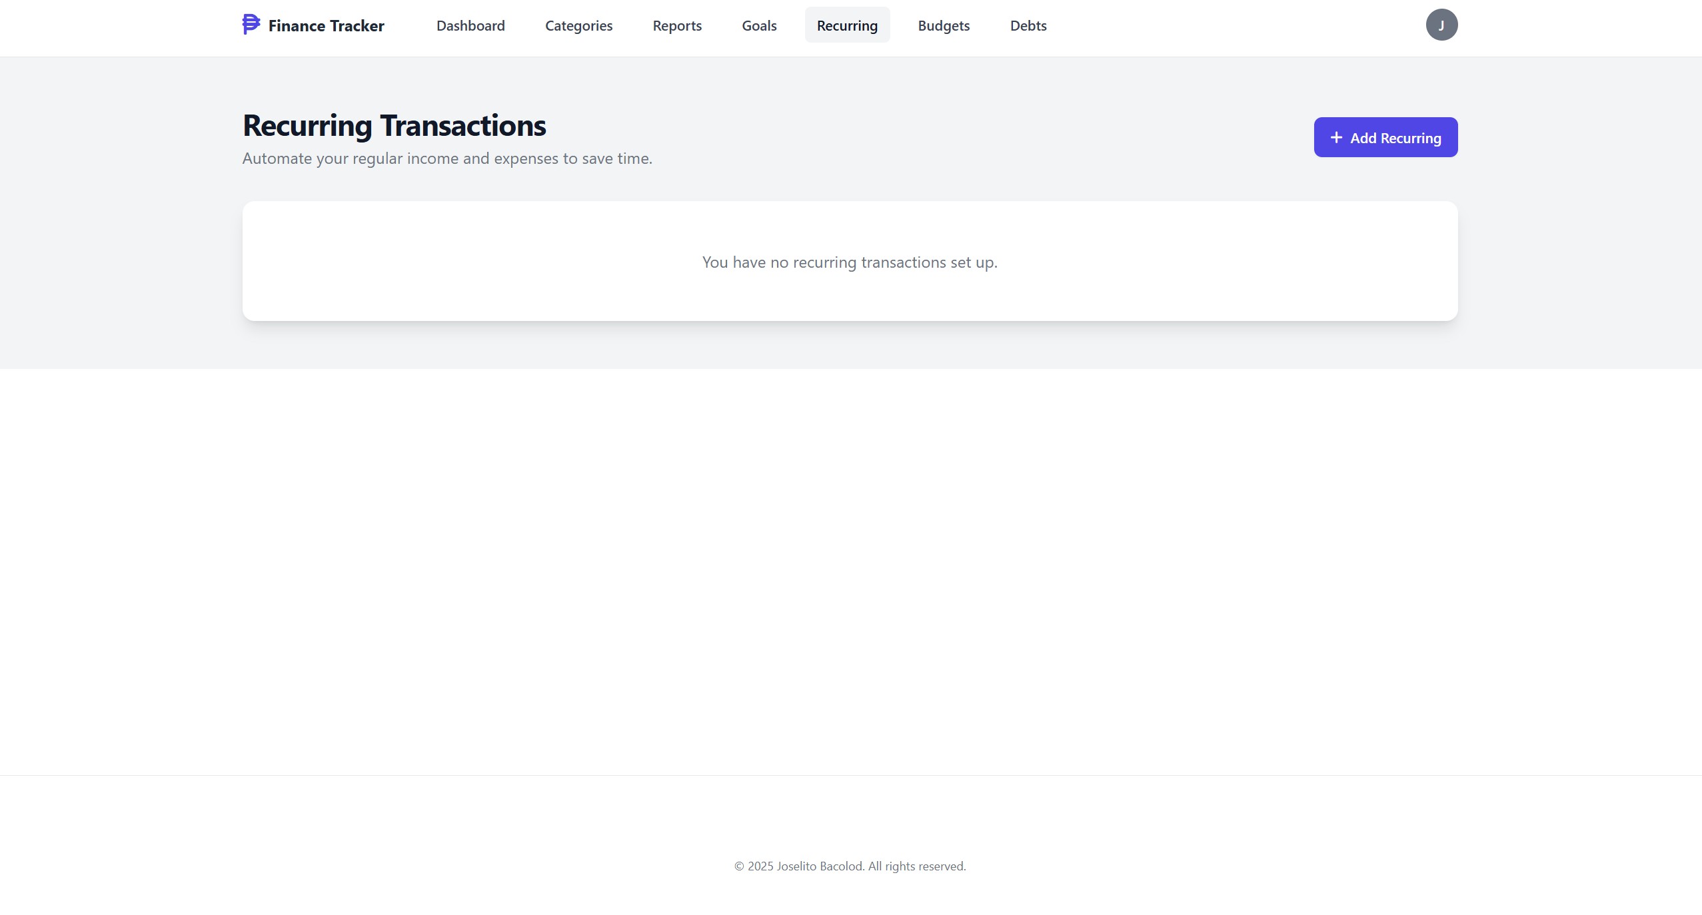This screenshot has width=1702, height=915.
Task: Click the Tracker word in logo
Action: 357,26
